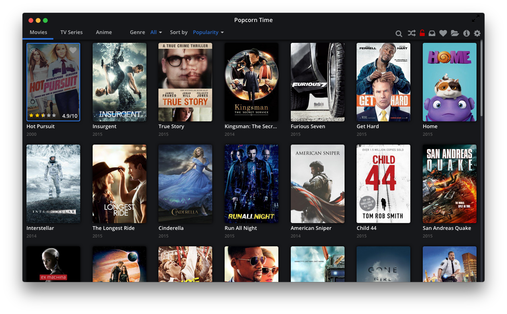Click the "American Sniper" title text
Viewport: 507px width, 314px height.
[x=311, y=228]
